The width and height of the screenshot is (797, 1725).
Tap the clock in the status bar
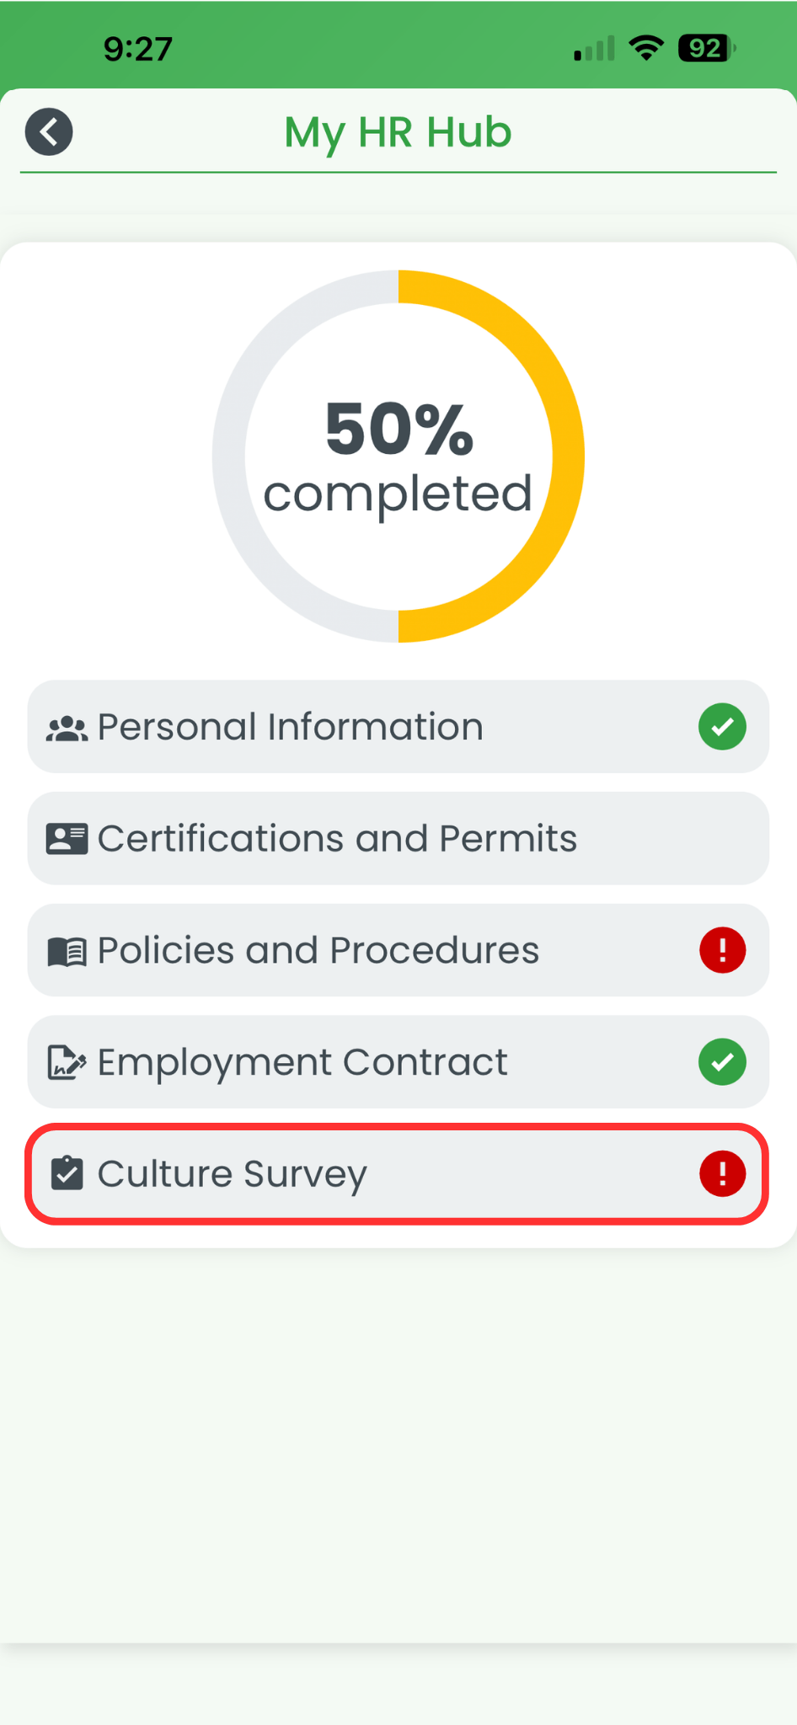[136, 48]
